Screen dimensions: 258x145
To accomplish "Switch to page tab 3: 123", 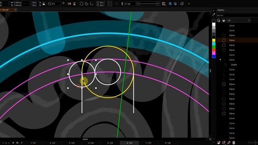I will point(72,143).
